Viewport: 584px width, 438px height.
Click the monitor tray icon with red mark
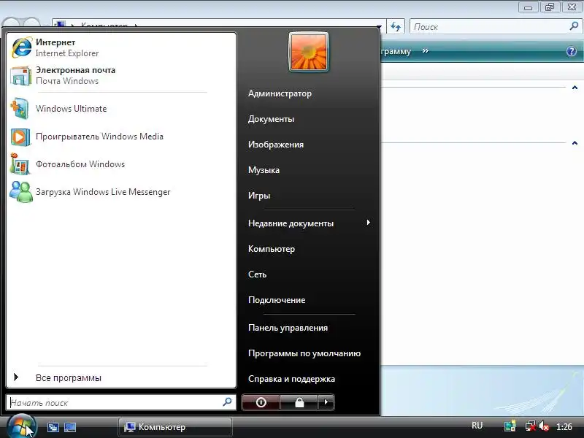(x=531, y=426)
